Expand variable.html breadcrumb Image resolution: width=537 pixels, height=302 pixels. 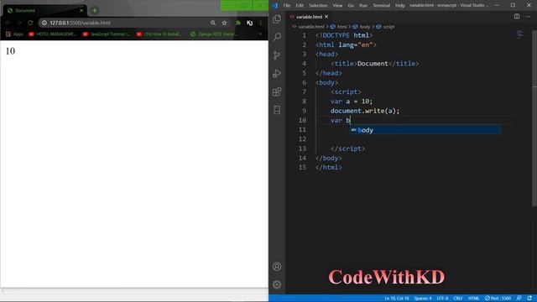(x=308, y=27)
